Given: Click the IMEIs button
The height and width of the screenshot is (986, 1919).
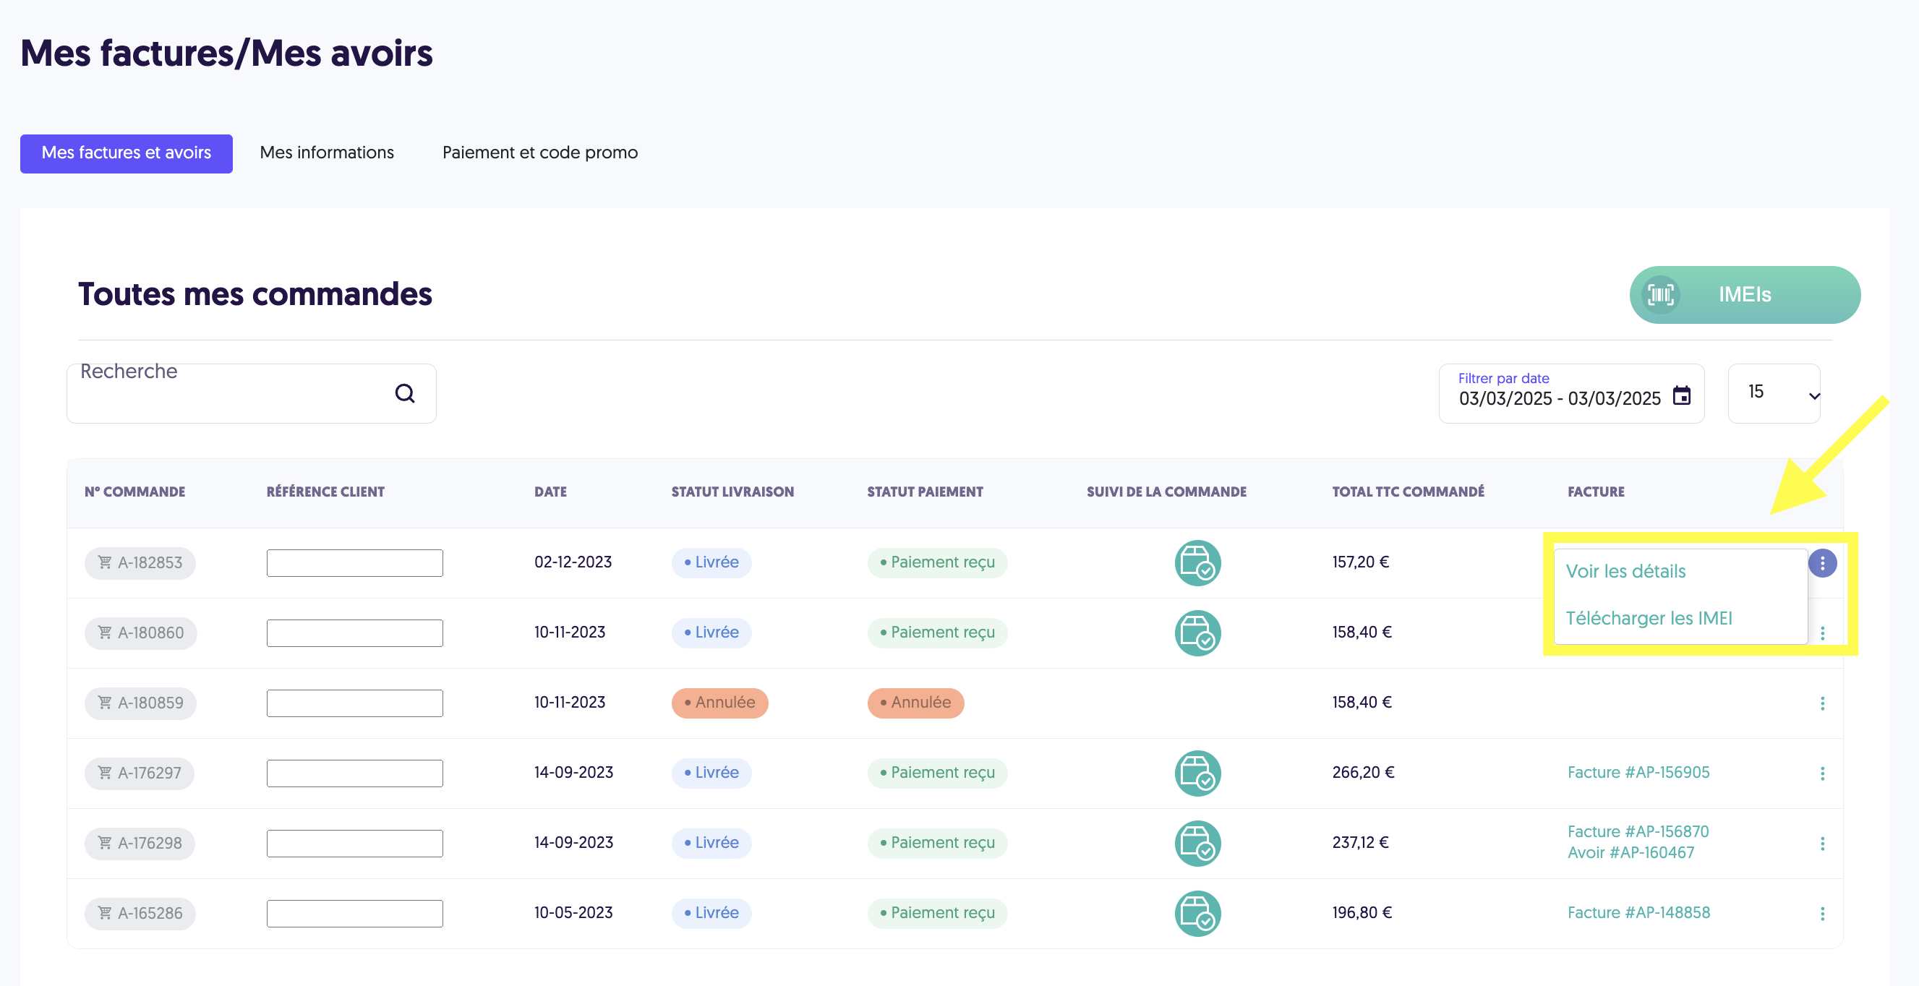Looking at the screenshot, I should pos(1745,294).
